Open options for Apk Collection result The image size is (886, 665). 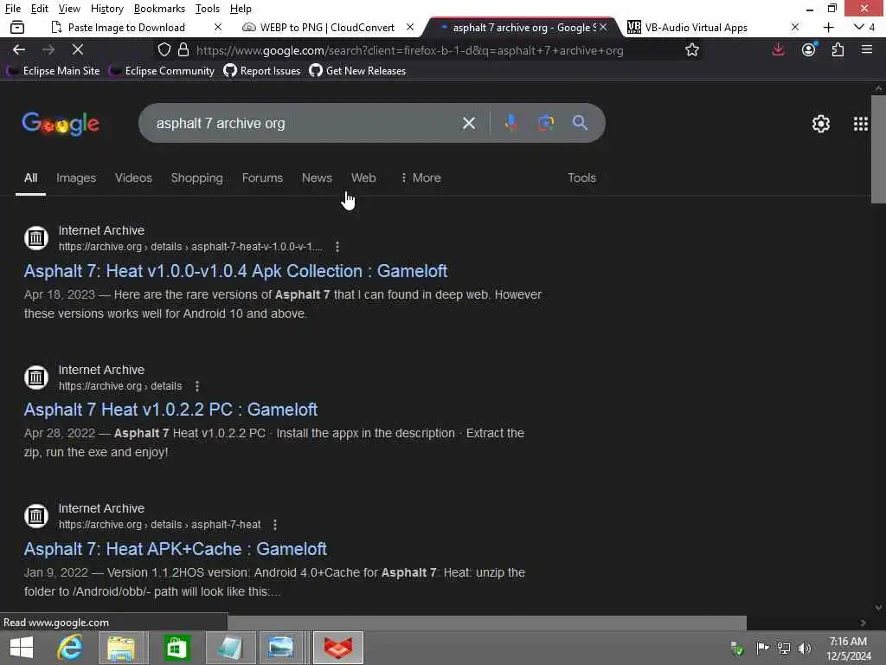[x=337, y=247]
